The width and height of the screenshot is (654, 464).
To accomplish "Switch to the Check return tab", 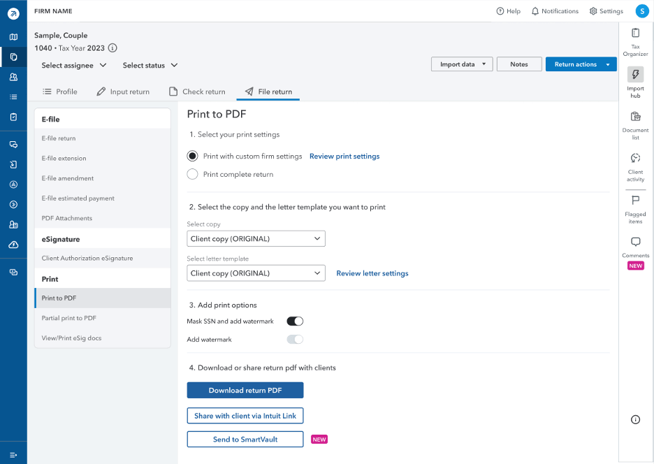I will pyautogui.click(x=197, y=92).
